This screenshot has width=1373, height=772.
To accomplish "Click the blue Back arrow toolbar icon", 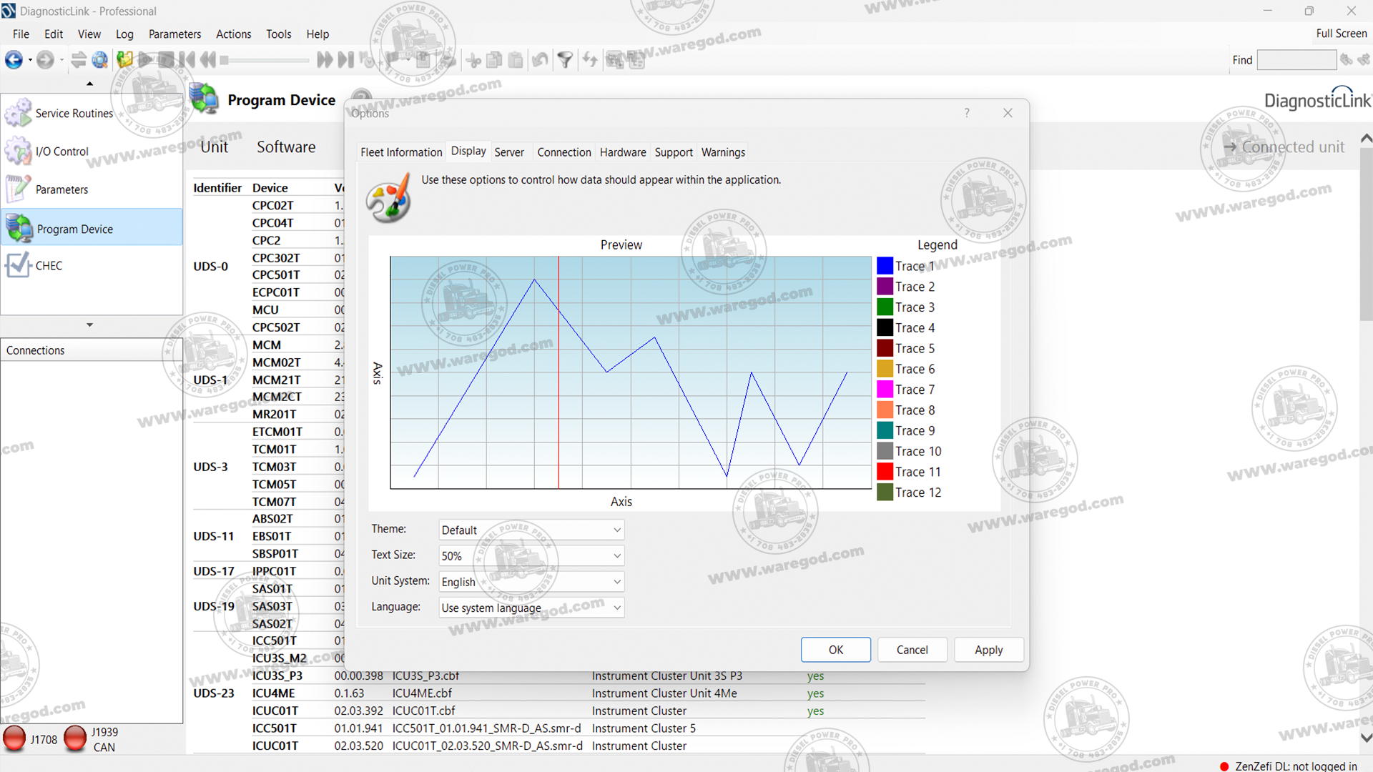I will point(13,60).
